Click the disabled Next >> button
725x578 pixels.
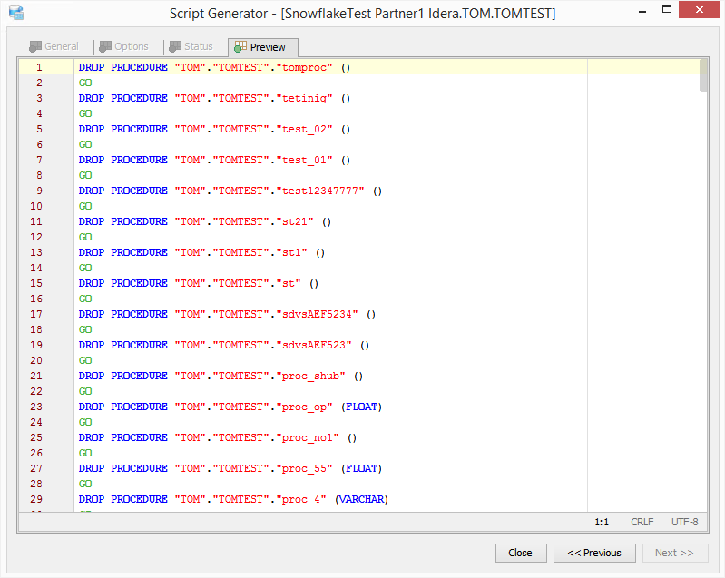(674, 553)
